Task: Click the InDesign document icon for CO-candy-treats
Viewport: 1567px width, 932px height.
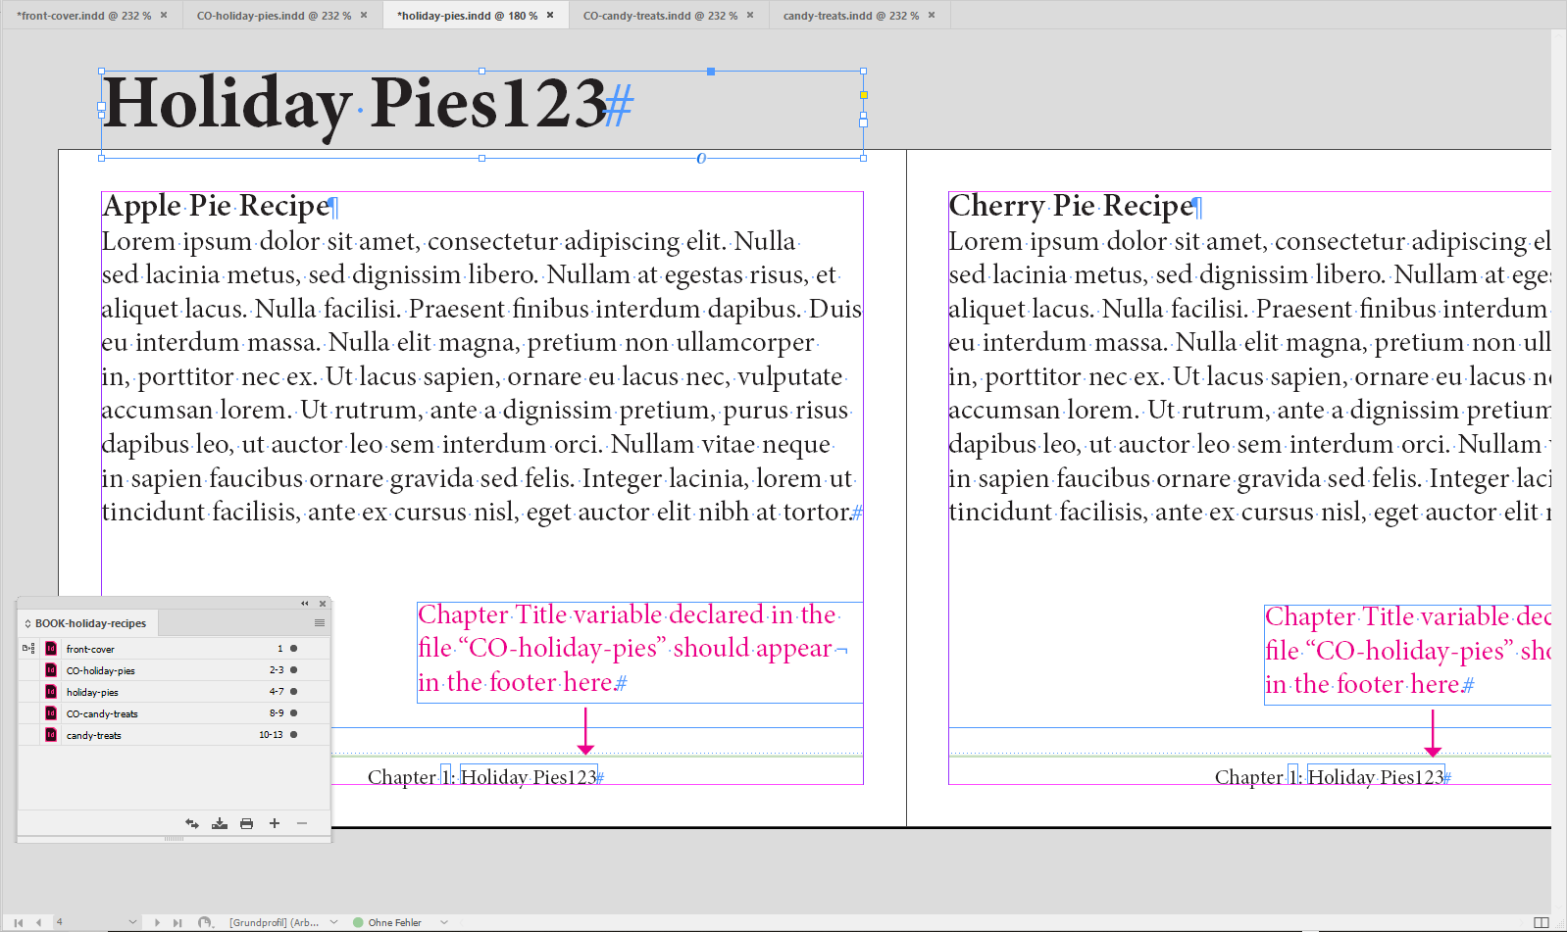Action: point(51,713)
